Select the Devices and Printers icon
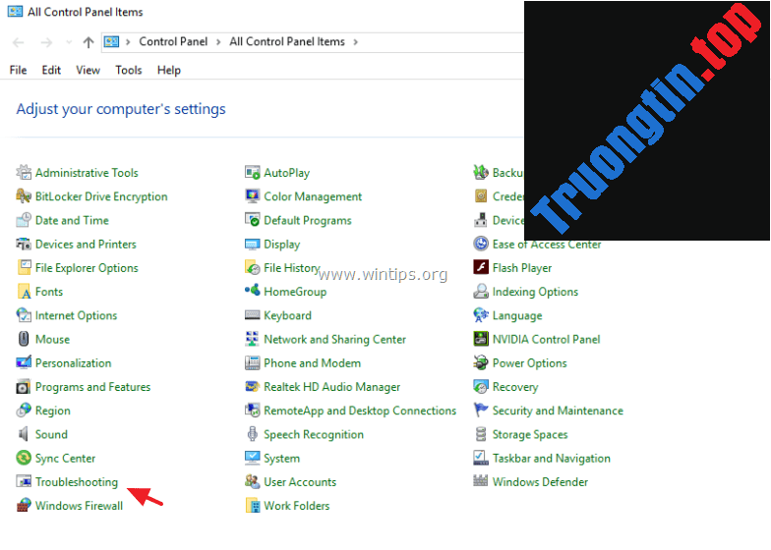 pyautogui.click(x=24, y=244)
